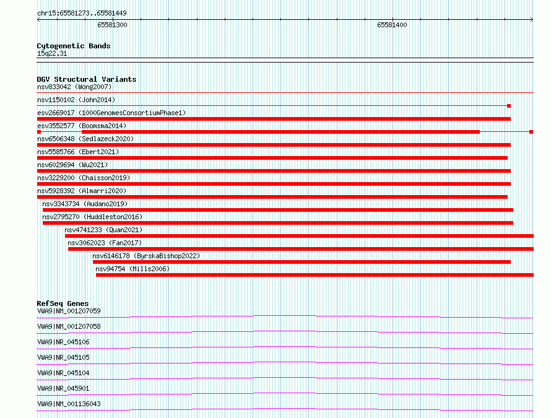Click the chr15:65581273..65581449 coordinate label
The height and width of the screenshot is (418, 551).
point(82,13)
